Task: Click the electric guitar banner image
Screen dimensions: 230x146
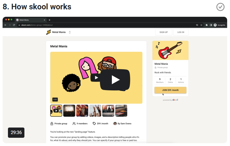Action: (x=170, y=50)
